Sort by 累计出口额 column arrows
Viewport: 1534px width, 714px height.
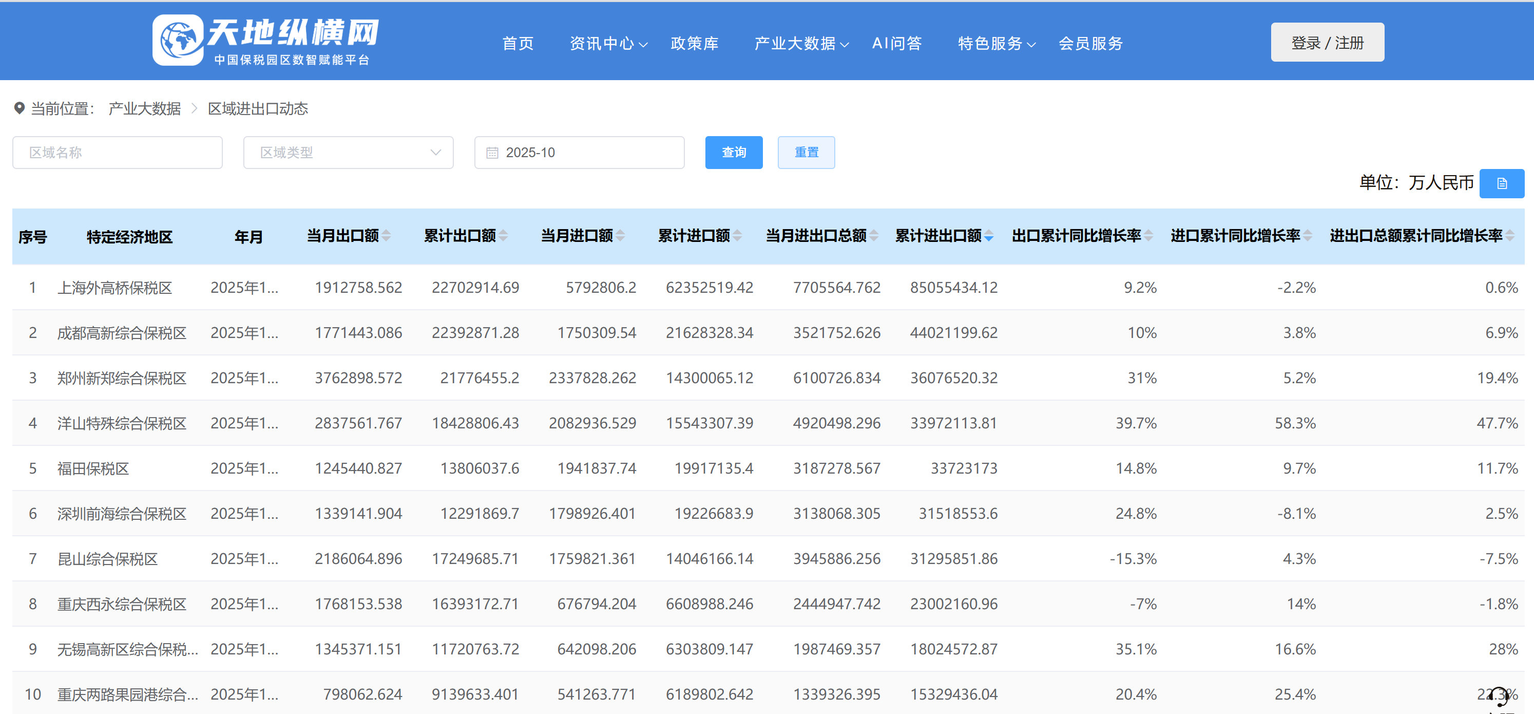tap(504, 236)
